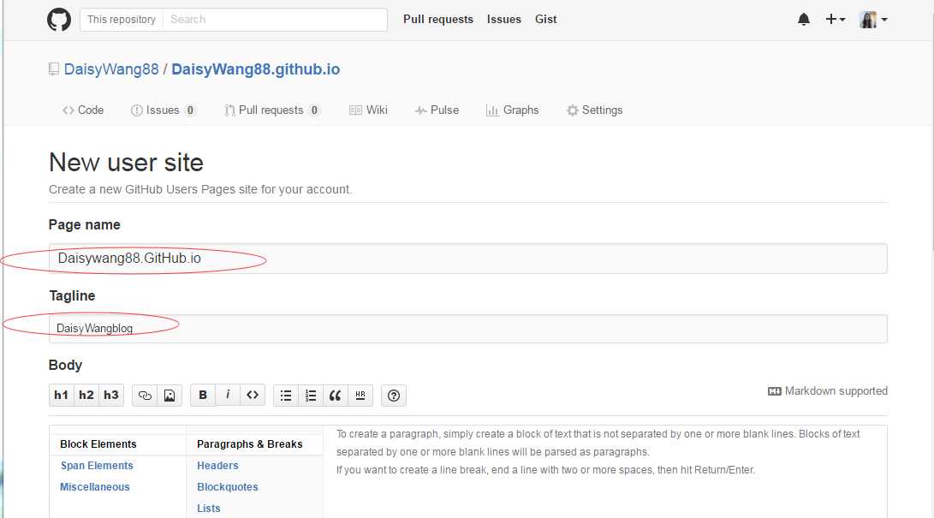The height and width of the screenshot is (518, 934).
Task: Click the This repository search scope label
Action: click(122, 20)
